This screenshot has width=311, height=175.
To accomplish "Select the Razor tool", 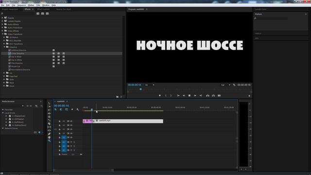I will tap(49, 123).
